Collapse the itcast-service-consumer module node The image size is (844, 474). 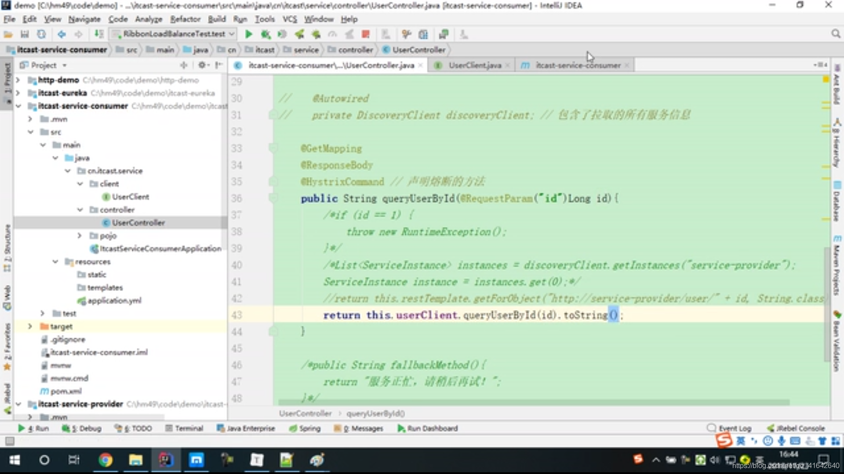point(18,106)
